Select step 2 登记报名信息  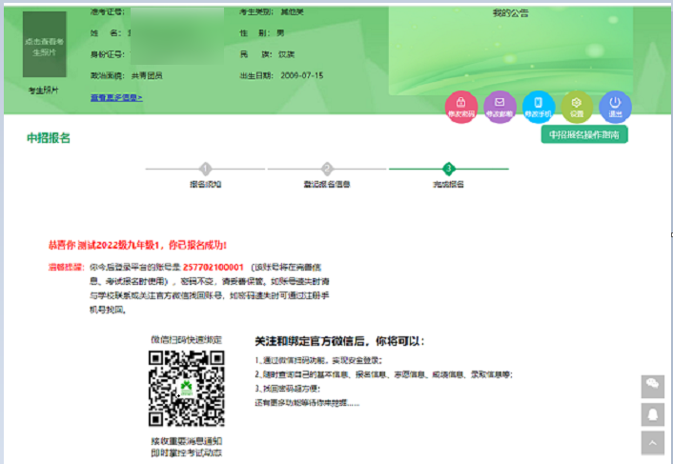(327, 169)
